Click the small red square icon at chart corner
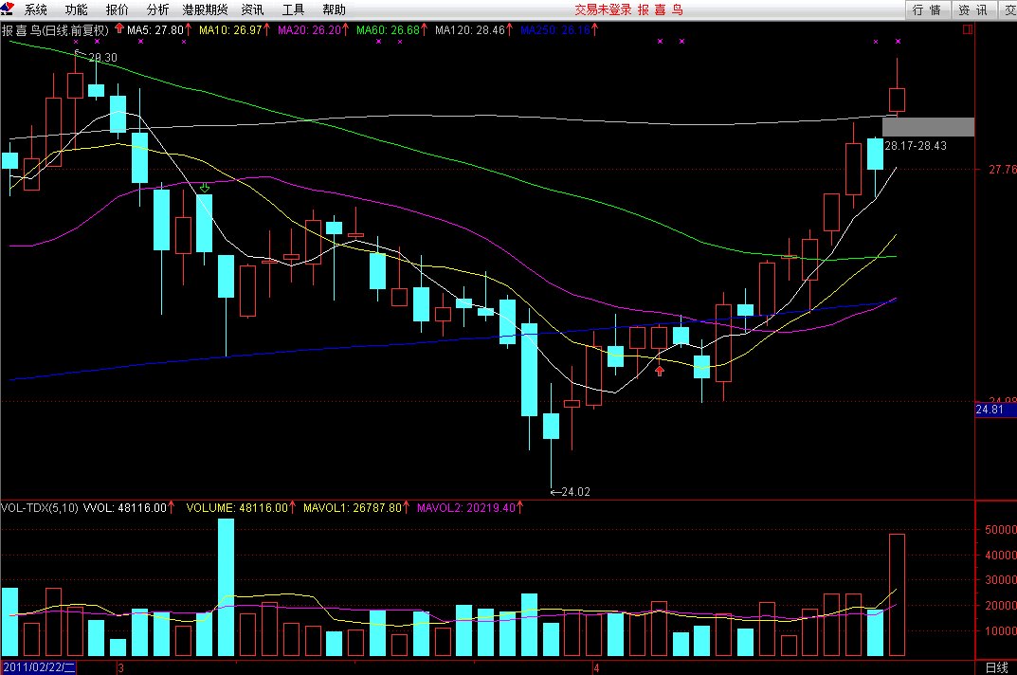The image size is (1017, 675). pos(967,29)
